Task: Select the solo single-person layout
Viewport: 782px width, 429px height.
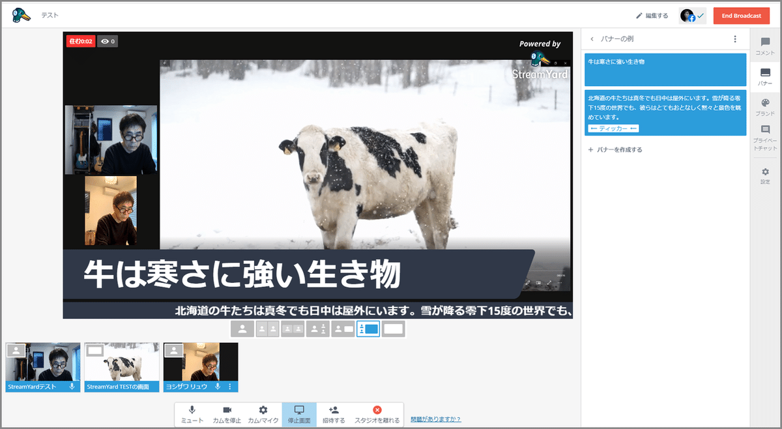Action: point(242,329)
